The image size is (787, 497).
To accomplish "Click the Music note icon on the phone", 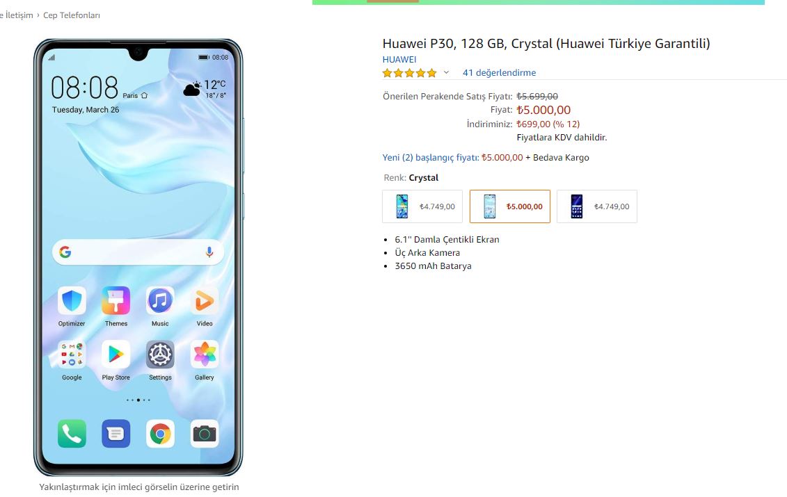I will click(160, 301).
